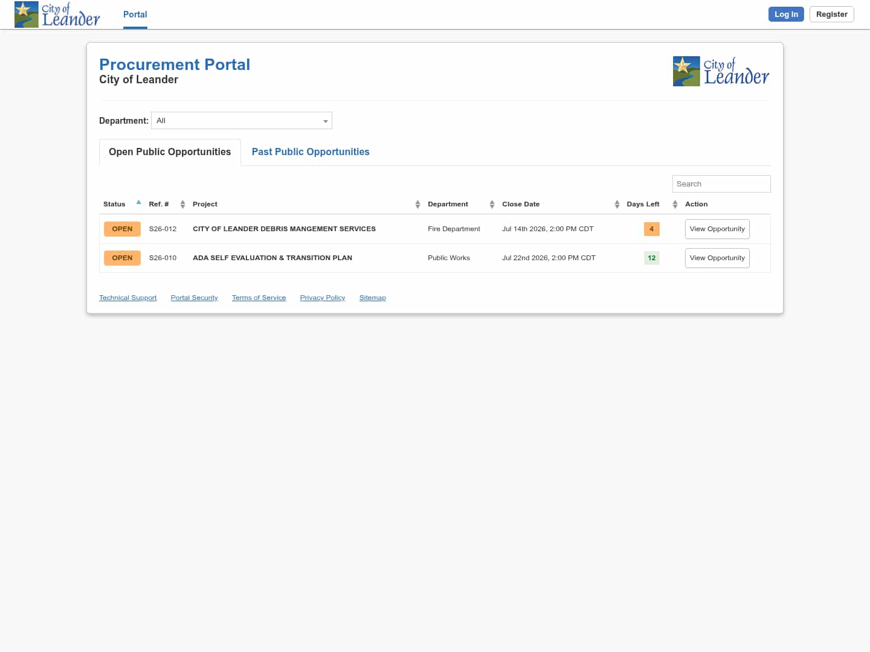Click the orange 4 days left badge

pyautogui.click(x=651, y=229)
